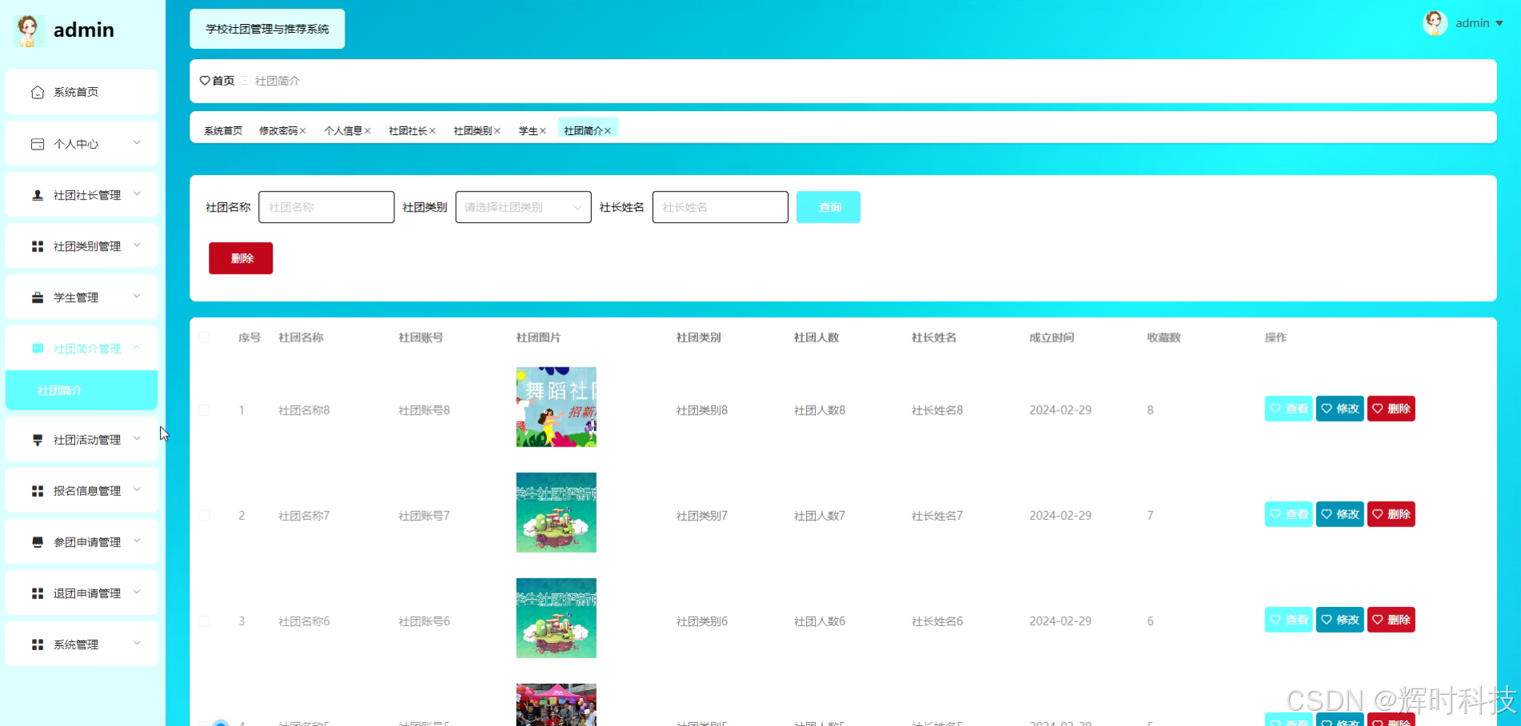Click 修改 for 社团名称7

tap(1339, 514)
